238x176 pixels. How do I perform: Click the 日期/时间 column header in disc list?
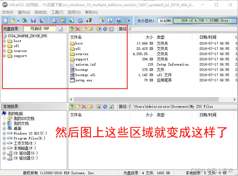208,37
